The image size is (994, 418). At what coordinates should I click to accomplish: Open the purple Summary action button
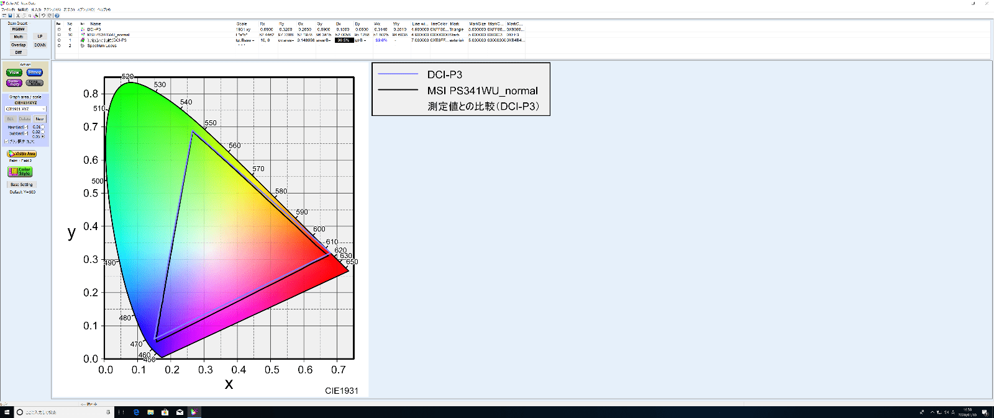point(14,82)
